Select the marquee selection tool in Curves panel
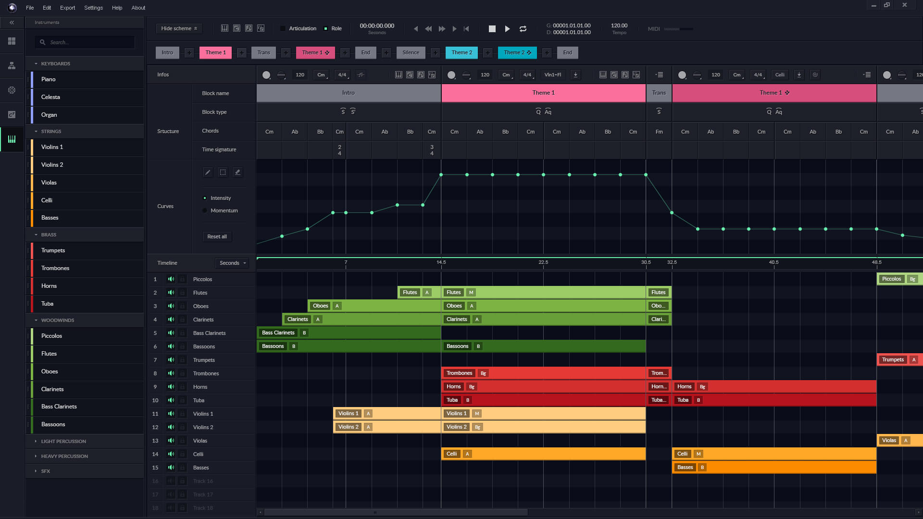 [223, 172]
